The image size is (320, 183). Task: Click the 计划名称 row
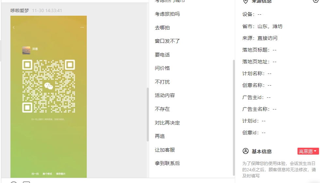(x=257, y=74)
